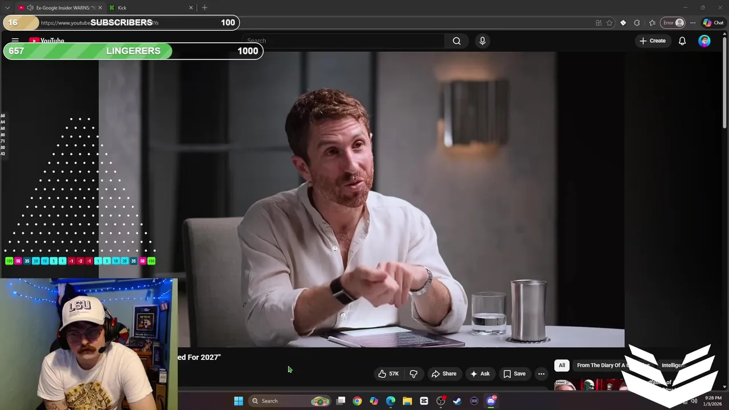The width and height of the screenshot is (729, 410).
Task: Click the Windows taskbar Search box
Action: (x=290, y=401)
